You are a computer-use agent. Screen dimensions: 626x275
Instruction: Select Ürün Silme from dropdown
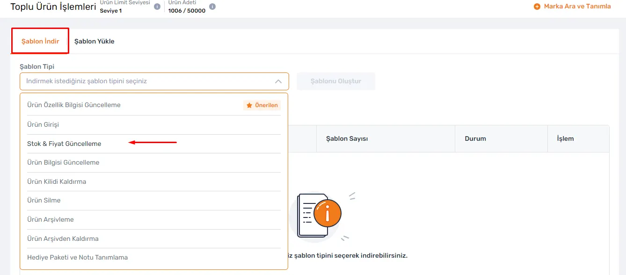154,200
